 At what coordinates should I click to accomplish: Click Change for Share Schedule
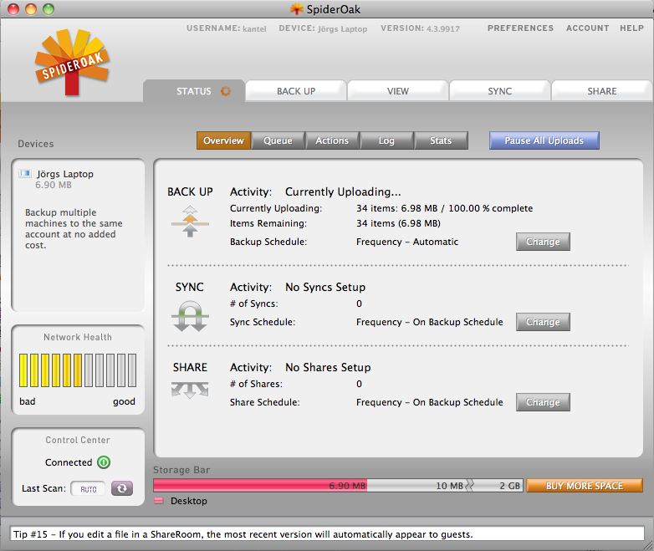point(543,402)
